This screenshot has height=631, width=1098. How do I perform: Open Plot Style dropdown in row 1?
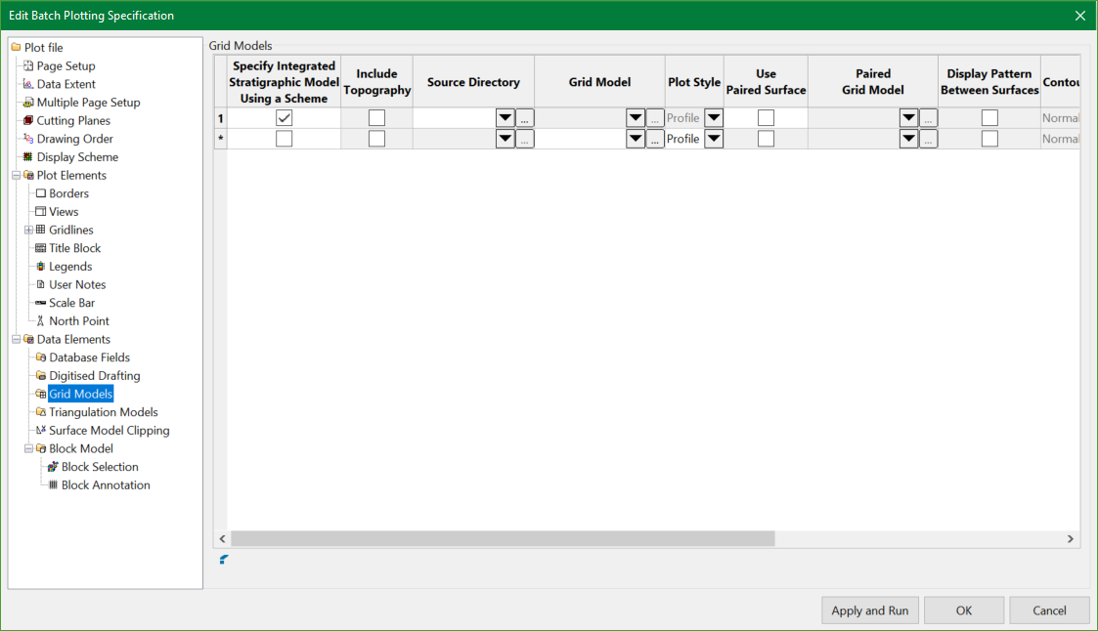click(x=714, y=117)
